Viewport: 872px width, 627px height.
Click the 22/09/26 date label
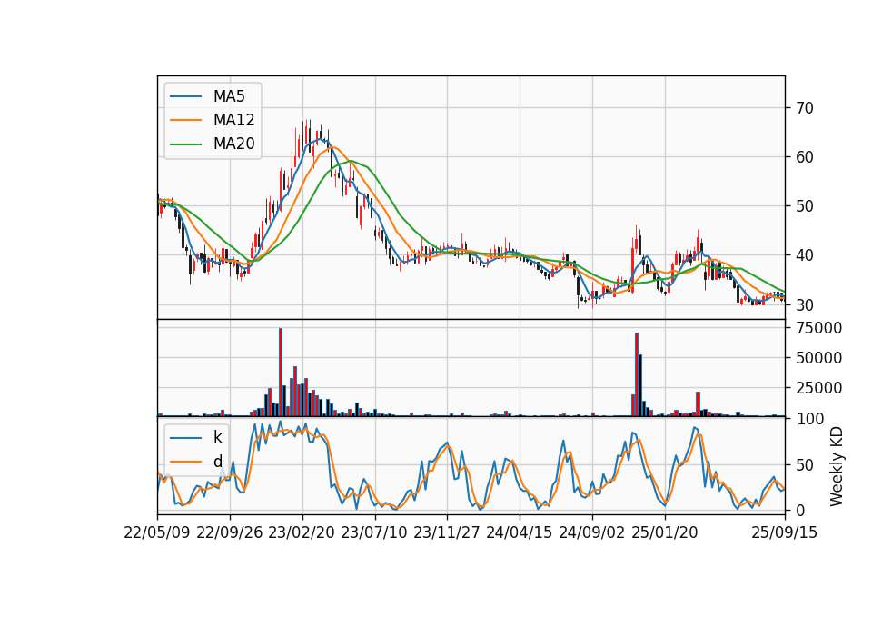[230, 532]
